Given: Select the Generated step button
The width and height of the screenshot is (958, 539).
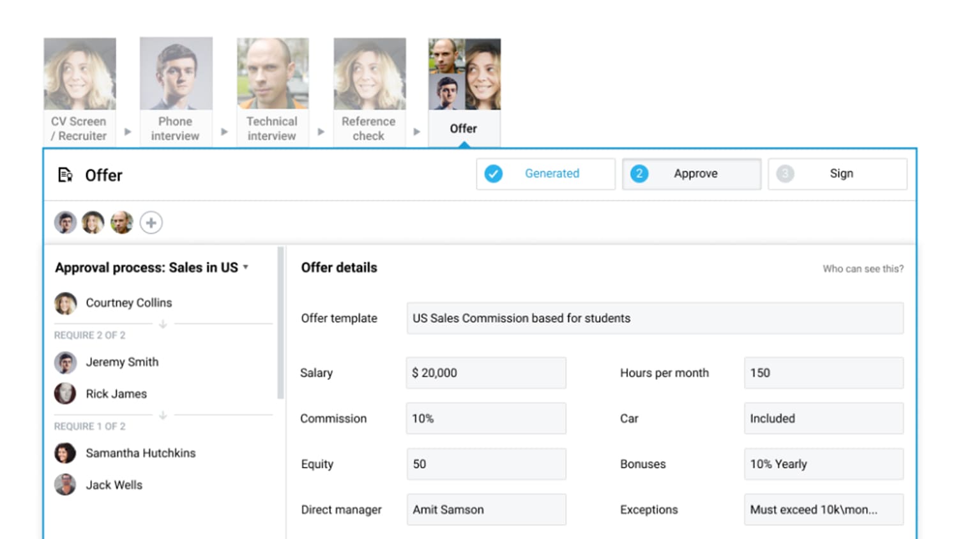Looking at the screenshot, I should coord(545,174).
